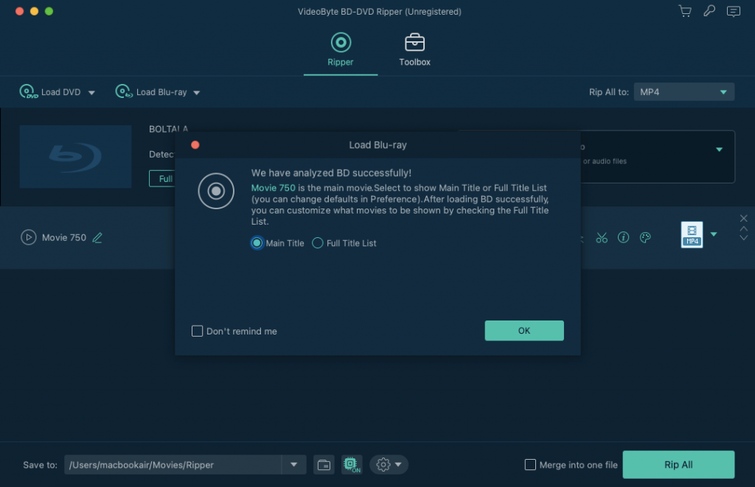Click the disc icon in the dialog
Screen dimensions: 755x487
point(216,191)
